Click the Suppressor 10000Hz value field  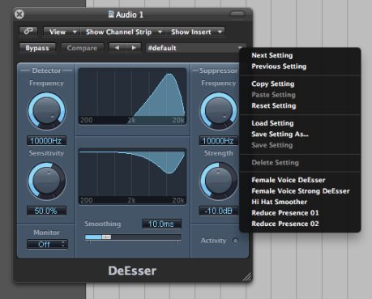[219, 140]
